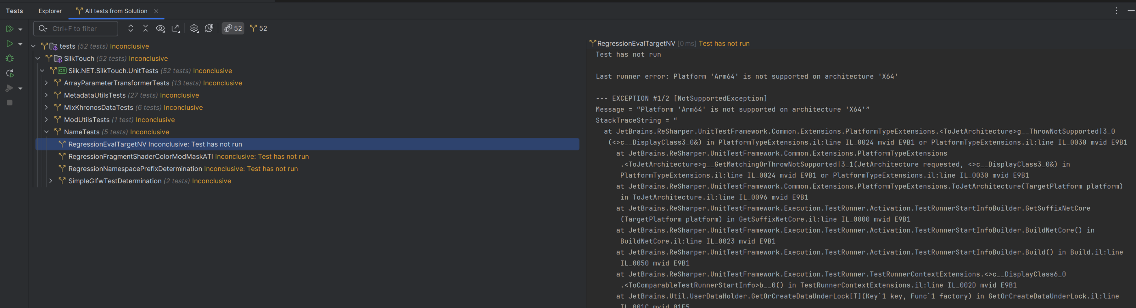
Task: Click the branch icon 52 tests counter
Action: point(259,29)
